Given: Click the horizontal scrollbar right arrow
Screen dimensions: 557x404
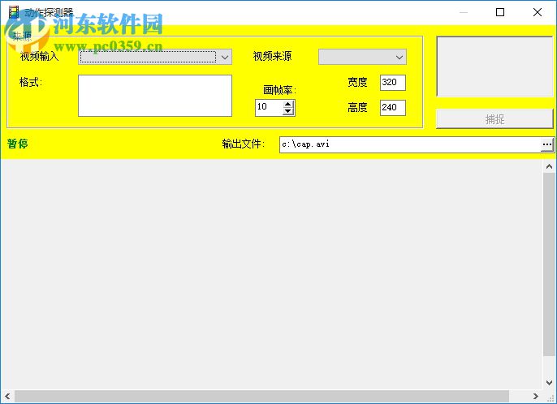Looking at the screenshot, I should (536, 396).
